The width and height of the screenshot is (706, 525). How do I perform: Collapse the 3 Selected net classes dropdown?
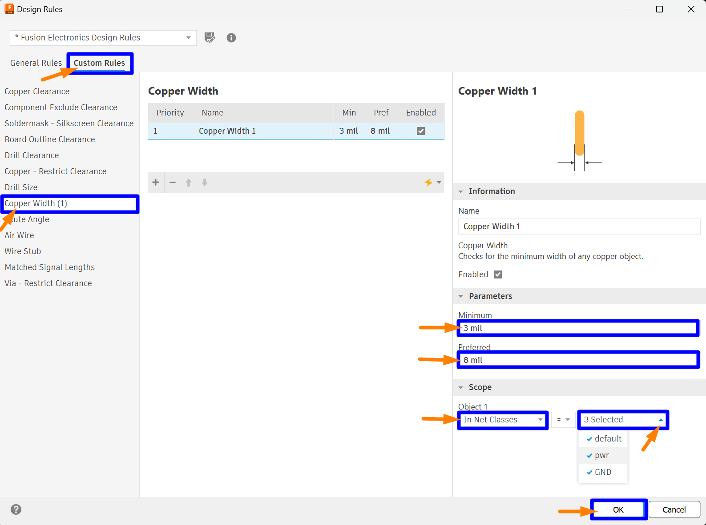(x=623, y=420)
